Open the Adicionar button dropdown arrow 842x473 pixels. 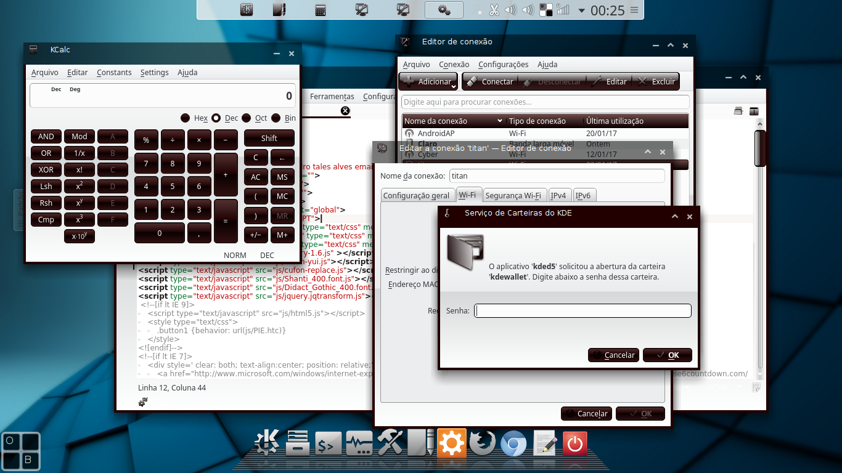[x=454, y=87]
